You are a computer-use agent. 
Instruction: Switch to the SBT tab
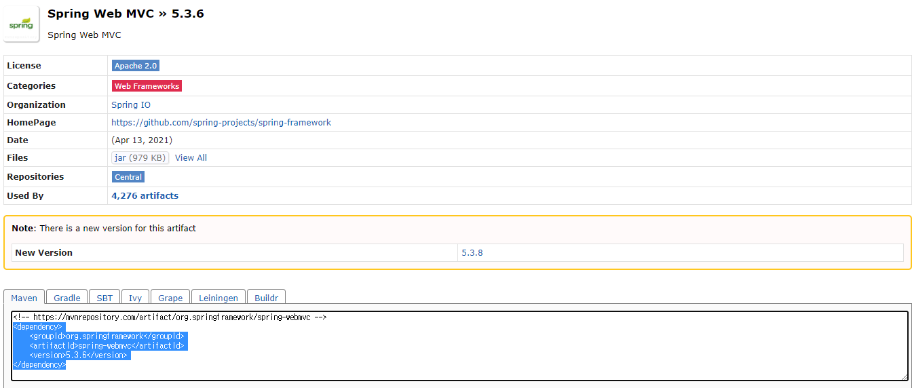click(x=104, y=298)
